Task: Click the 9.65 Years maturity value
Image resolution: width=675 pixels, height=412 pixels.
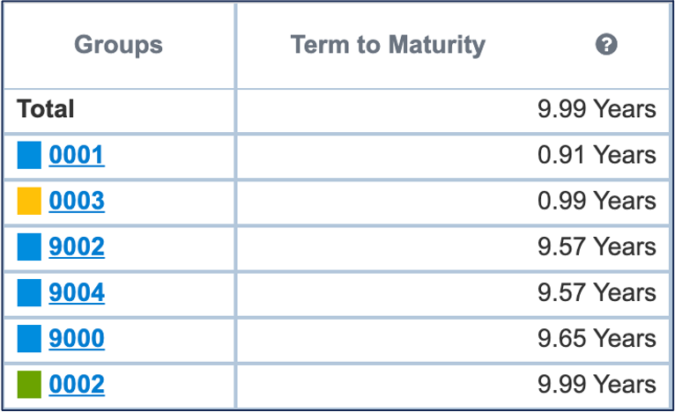Action: click(597, 339)
